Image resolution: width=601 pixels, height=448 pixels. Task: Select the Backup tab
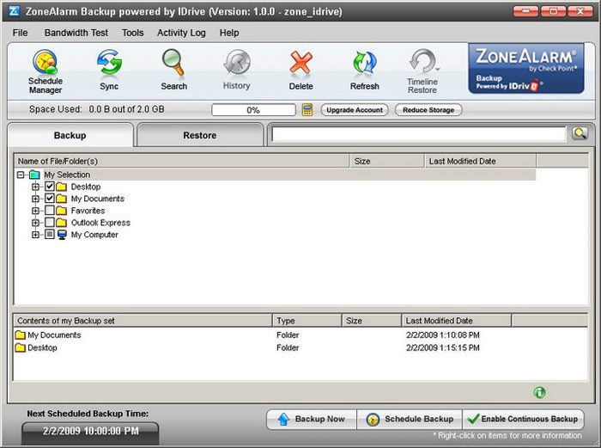pyautogui.click(x=70, y=135)
